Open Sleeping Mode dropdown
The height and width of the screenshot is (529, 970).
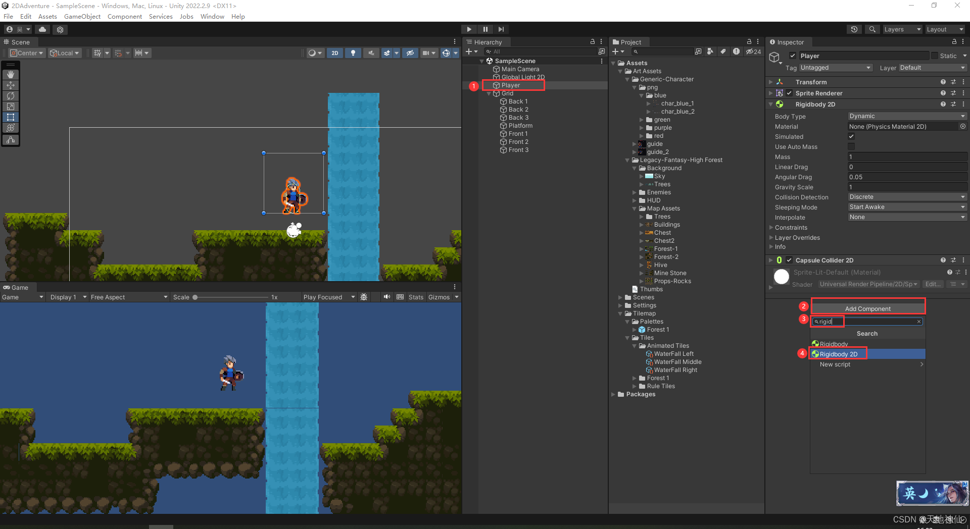pos(907,207)
